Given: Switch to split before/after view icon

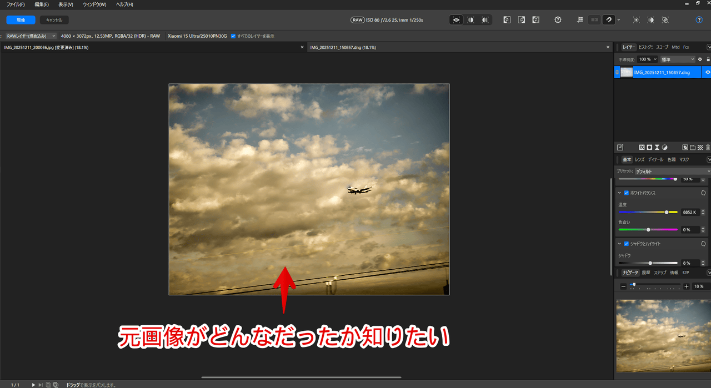Looking at the screenshot, I should pyautogui.click(x=471, y=20).
